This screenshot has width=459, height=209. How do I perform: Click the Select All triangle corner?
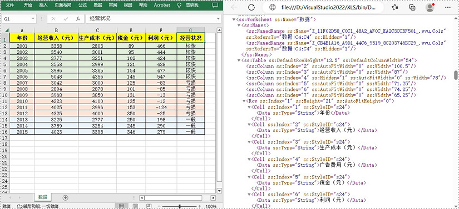click(7, 30)
